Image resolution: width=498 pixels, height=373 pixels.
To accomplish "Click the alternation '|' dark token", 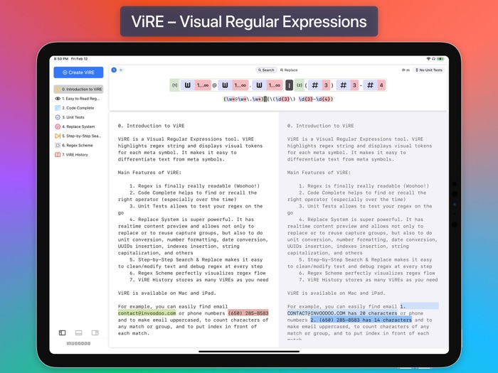I will coord(290,85).
